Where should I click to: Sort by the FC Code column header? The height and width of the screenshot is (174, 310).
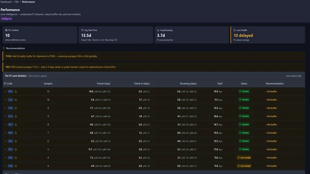pos(8,84)
